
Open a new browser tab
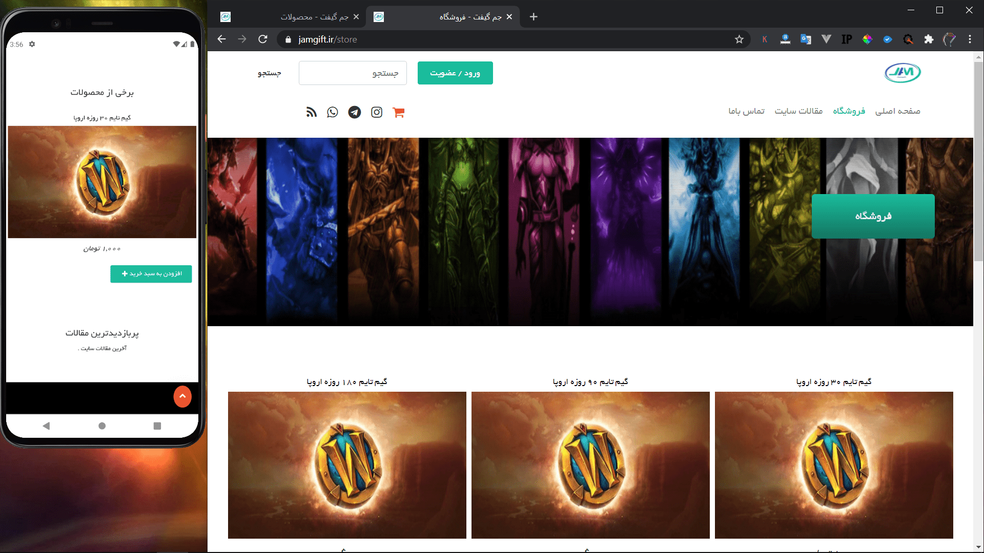pyautogui.click(x=534, y=17)
